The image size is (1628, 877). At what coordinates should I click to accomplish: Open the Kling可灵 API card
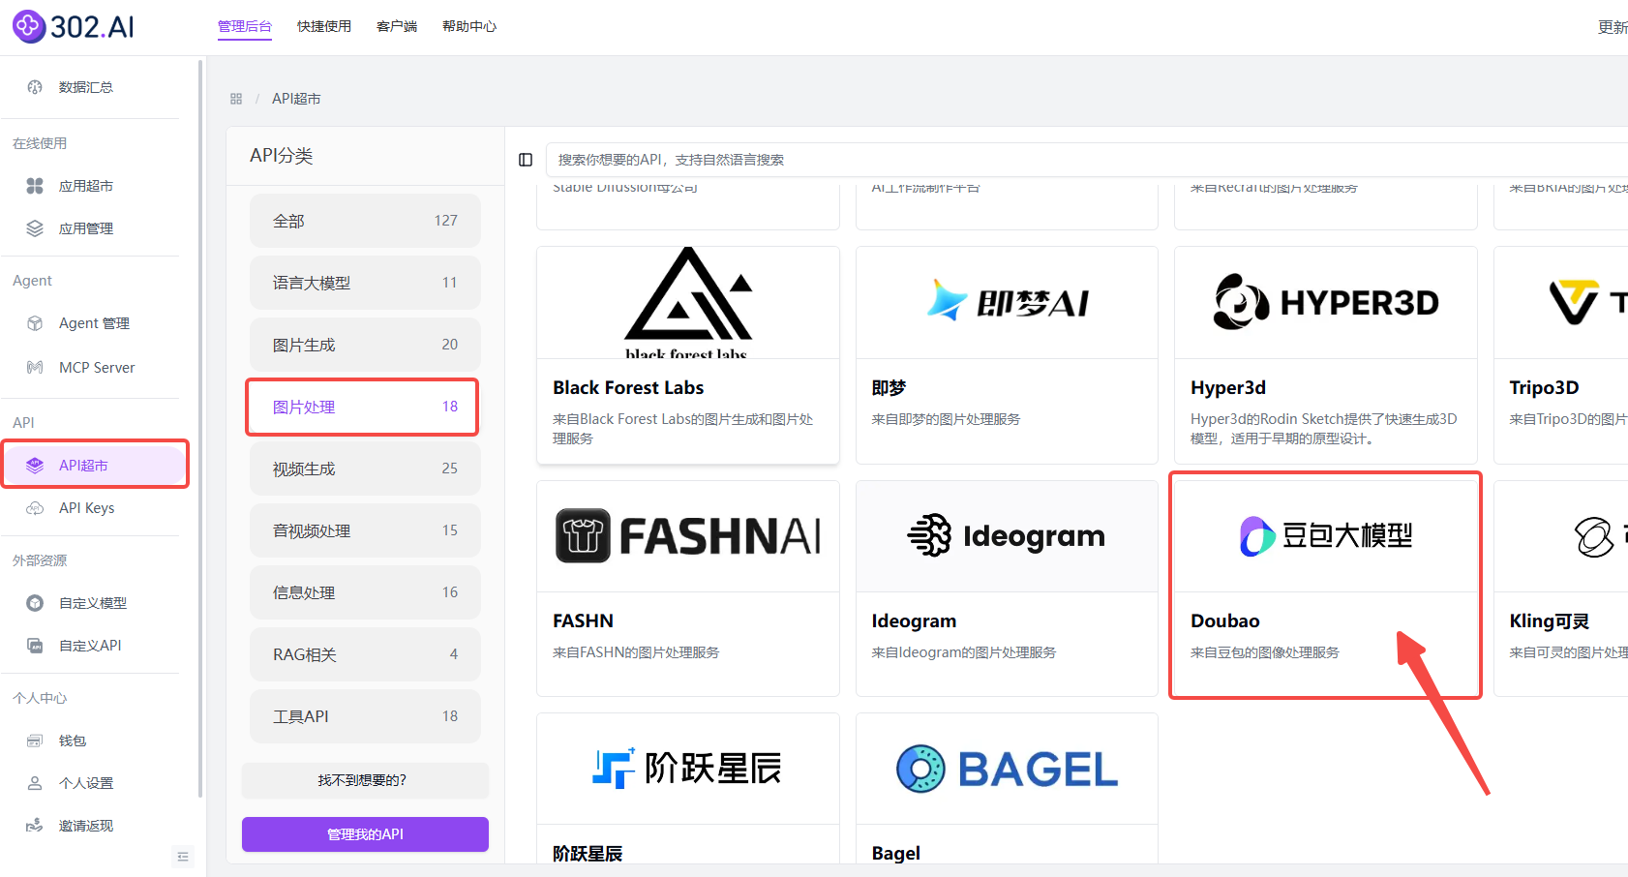1561,589
